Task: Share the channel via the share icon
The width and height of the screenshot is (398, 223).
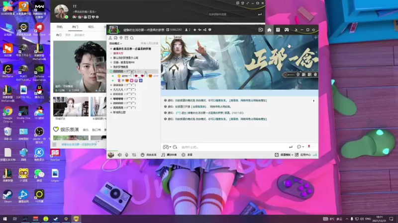Action: click(205, 30)
